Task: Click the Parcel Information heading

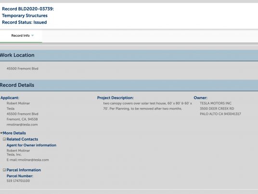Action: [24, 170]
